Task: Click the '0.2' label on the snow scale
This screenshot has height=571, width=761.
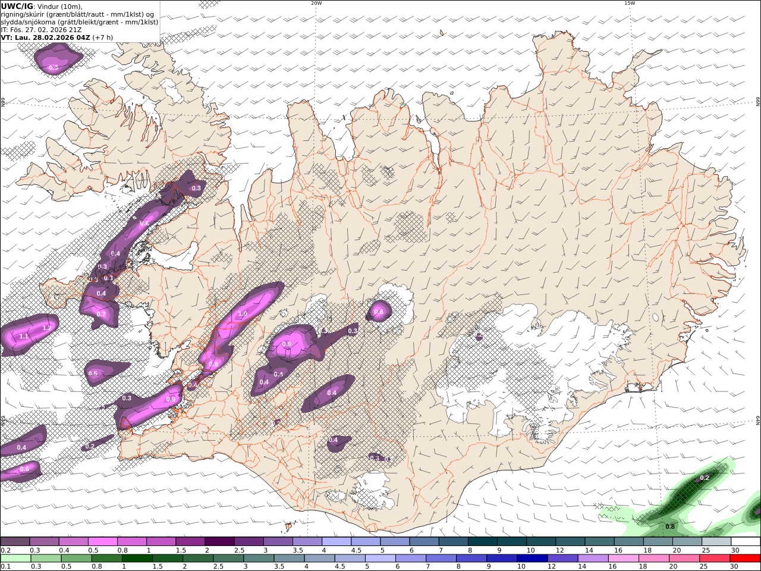Action: pos(5,550)
